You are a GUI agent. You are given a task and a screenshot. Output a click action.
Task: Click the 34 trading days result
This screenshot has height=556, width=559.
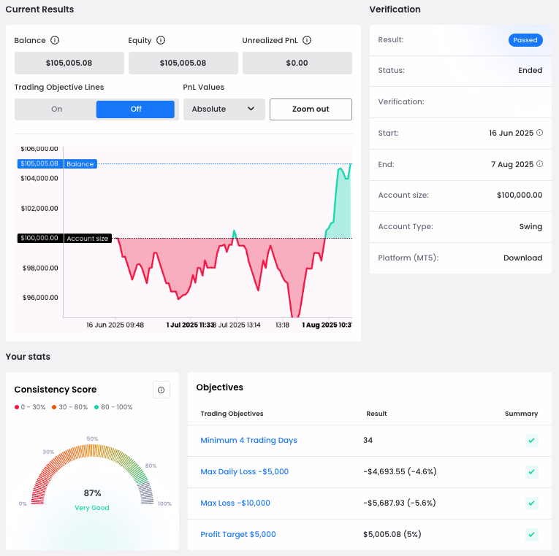tap(368, 440)
